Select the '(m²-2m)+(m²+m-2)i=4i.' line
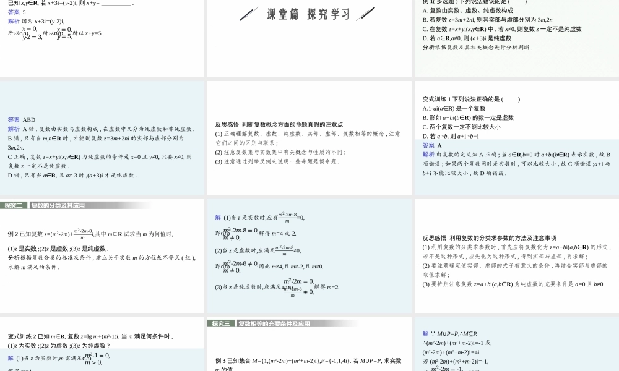Screen dimensions: 619x371 tap(452, 352)
